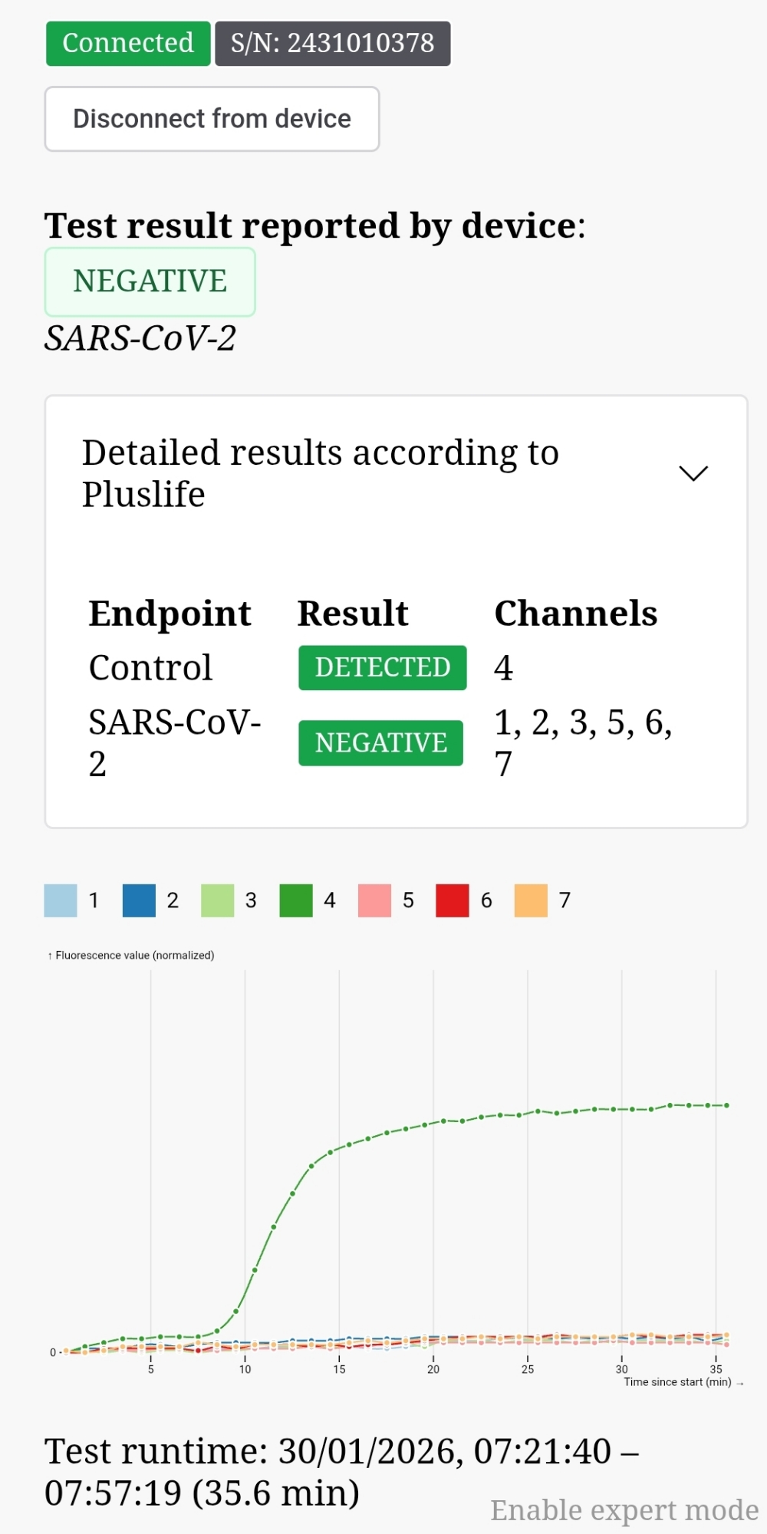
Task: Select channel 5 pink legend swatch
Action: [374, 900]
